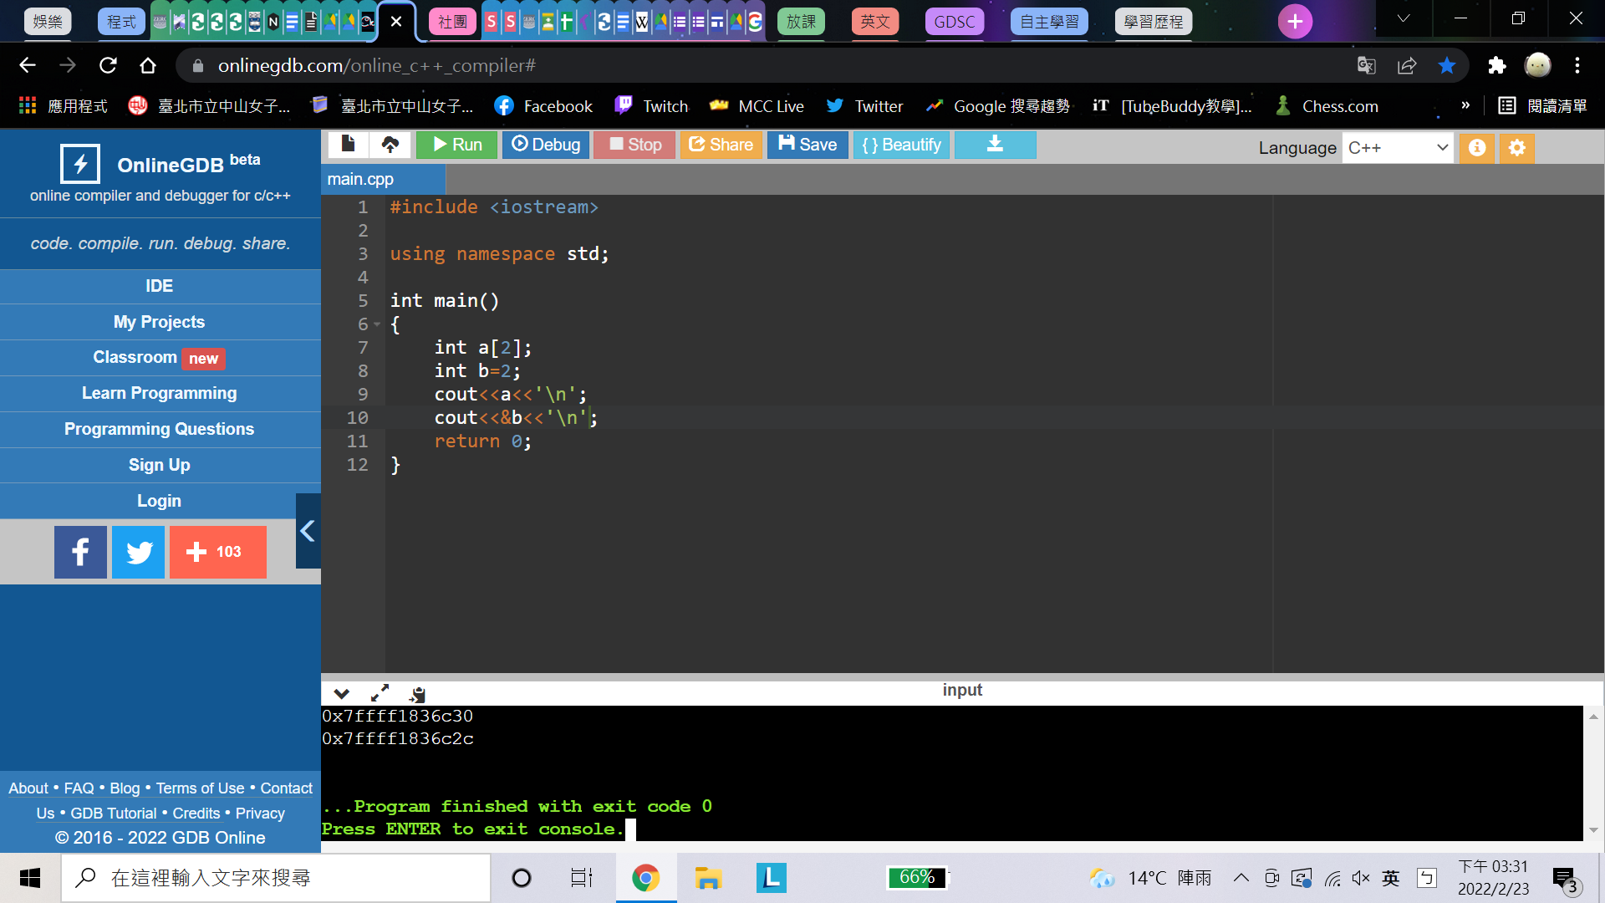This screenshot has width=1605, height=903.
Task: Click the new file icon in toolbar
Action: [348, 145]
